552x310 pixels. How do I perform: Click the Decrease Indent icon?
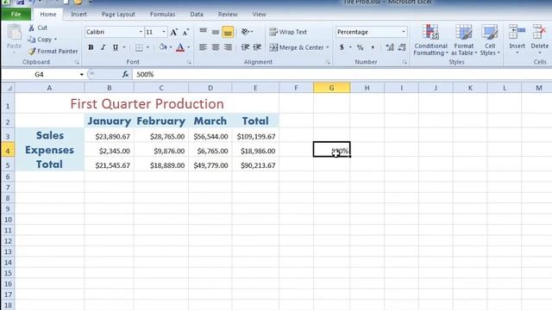click(245, 47)
